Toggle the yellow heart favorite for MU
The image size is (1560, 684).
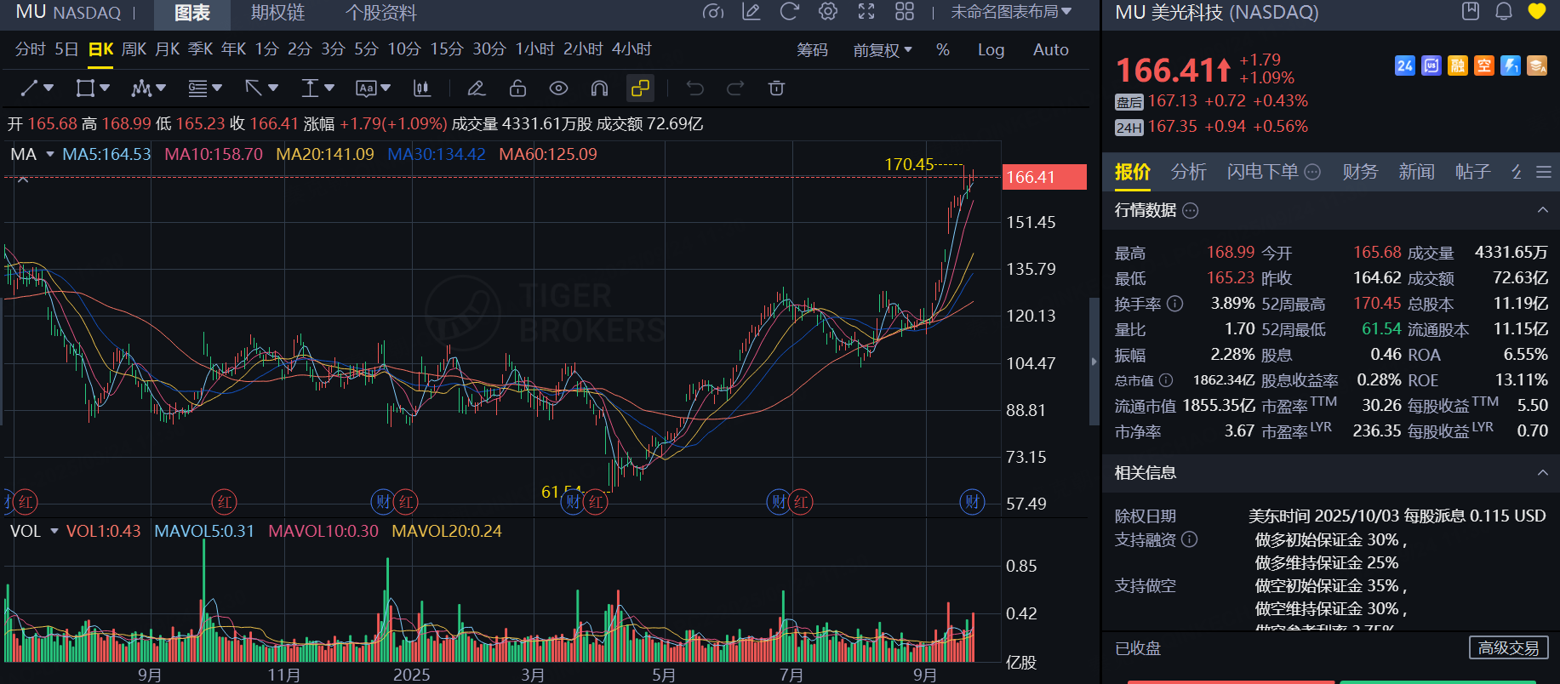click(x=1536, y=12)
